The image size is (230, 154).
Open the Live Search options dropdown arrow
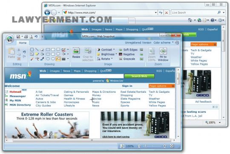224,13
